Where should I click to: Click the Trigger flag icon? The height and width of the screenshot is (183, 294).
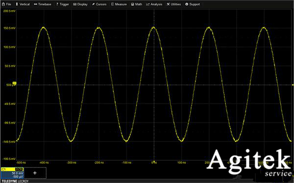tap(57, 4)
